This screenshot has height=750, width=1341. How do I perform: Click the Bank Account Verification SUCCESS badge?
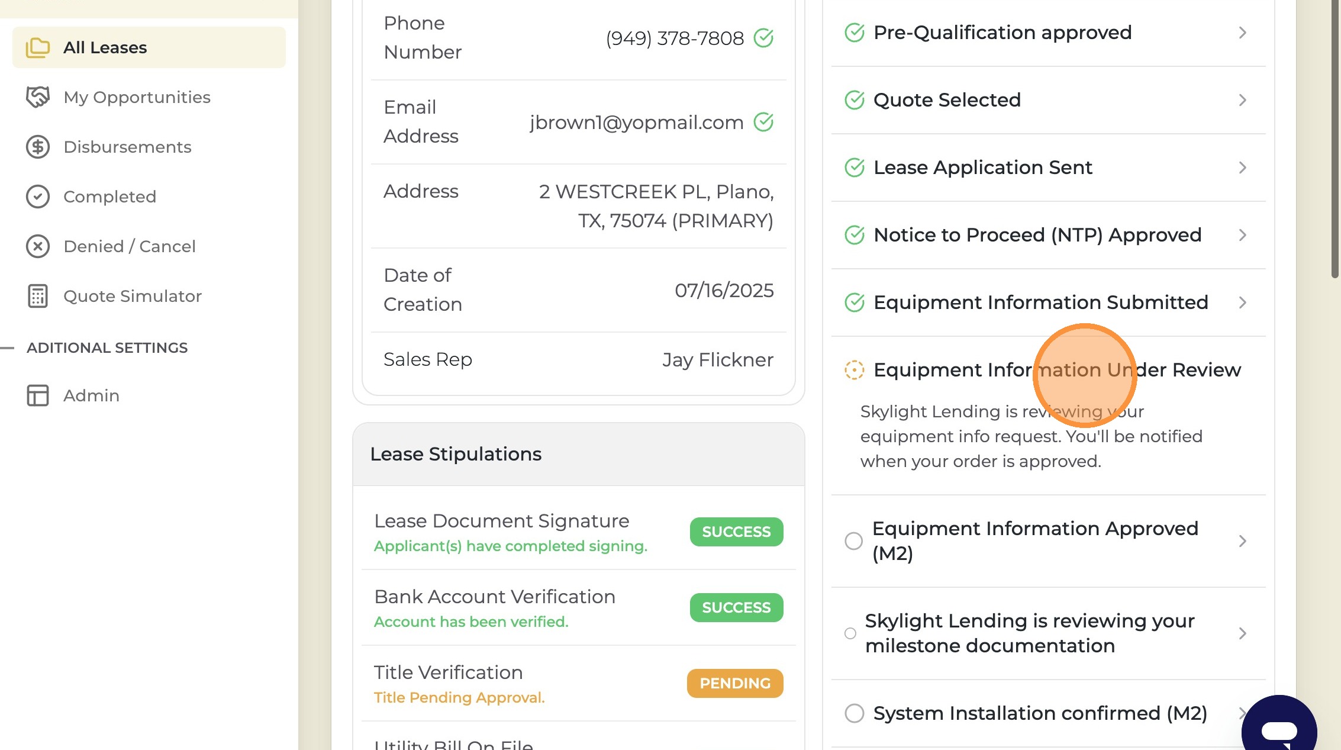click(x=736, y=608)
